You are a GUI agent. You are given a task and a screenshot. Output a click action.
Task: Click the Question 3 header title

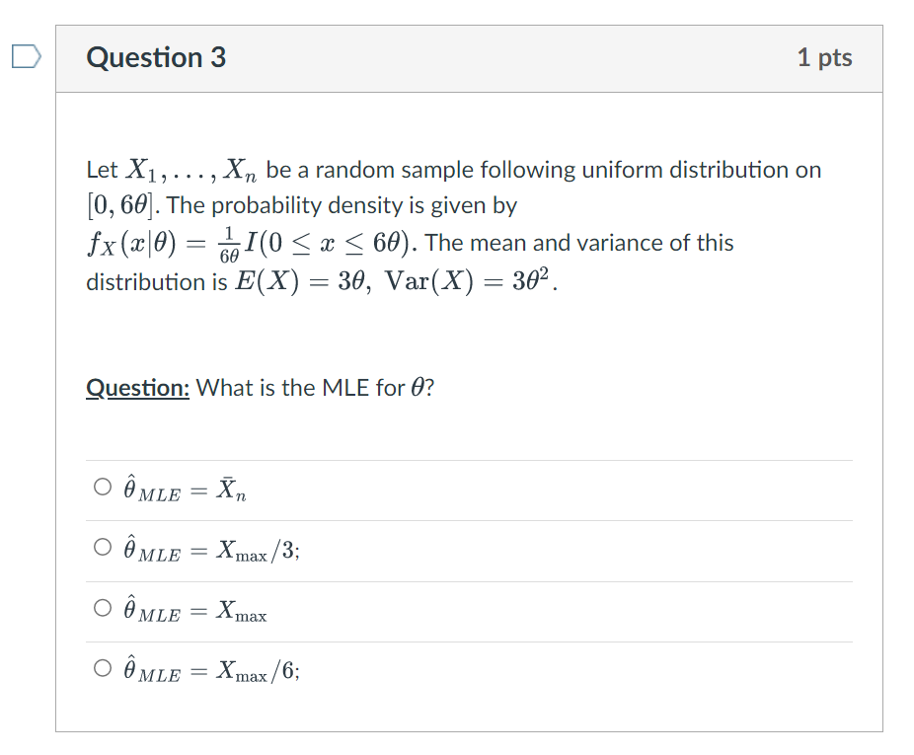pyautogui.click(x=155, y=58)
